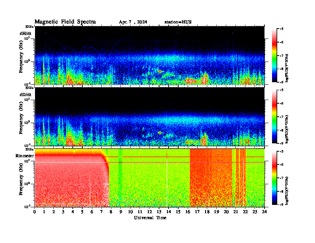
Task: Click hour 18 on the Universal Time axis
Action: click(207, 212)
